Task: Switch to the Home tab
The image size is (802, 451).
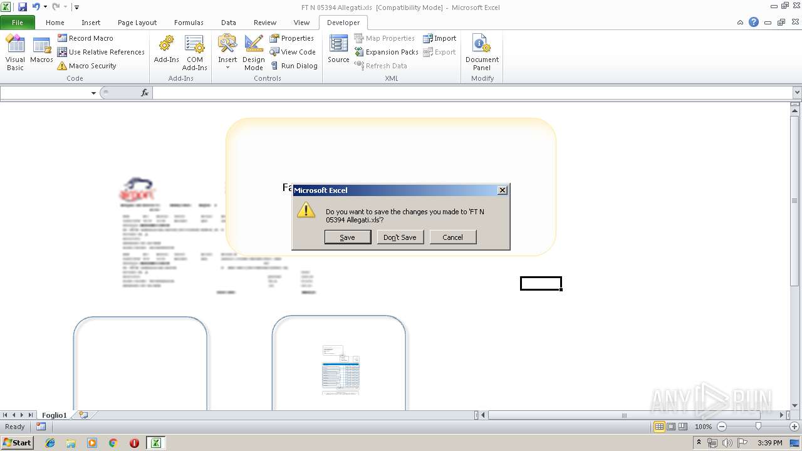Action: coord(55,22)
